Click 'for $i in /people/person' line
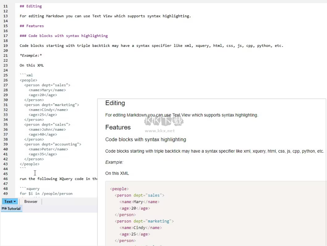 [46, 194]
